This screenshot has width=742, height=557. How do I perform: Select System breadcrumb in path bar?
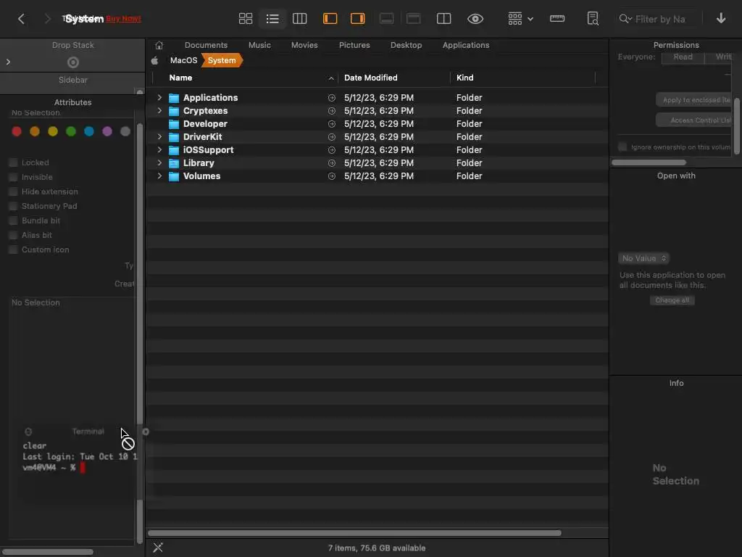(x=222, y=60)
